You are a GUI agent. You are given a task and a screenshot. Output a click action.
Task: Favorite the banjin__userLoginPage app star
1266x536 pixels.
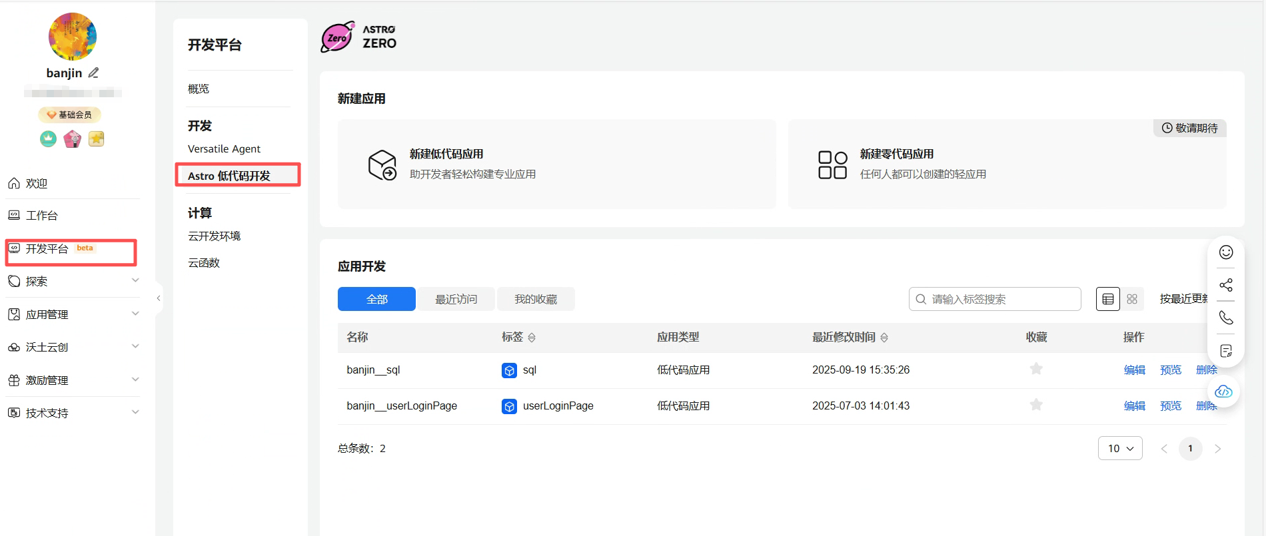coord(1036,405)
